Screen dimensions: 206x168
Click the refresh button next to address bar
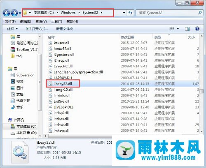click(130, 13)
